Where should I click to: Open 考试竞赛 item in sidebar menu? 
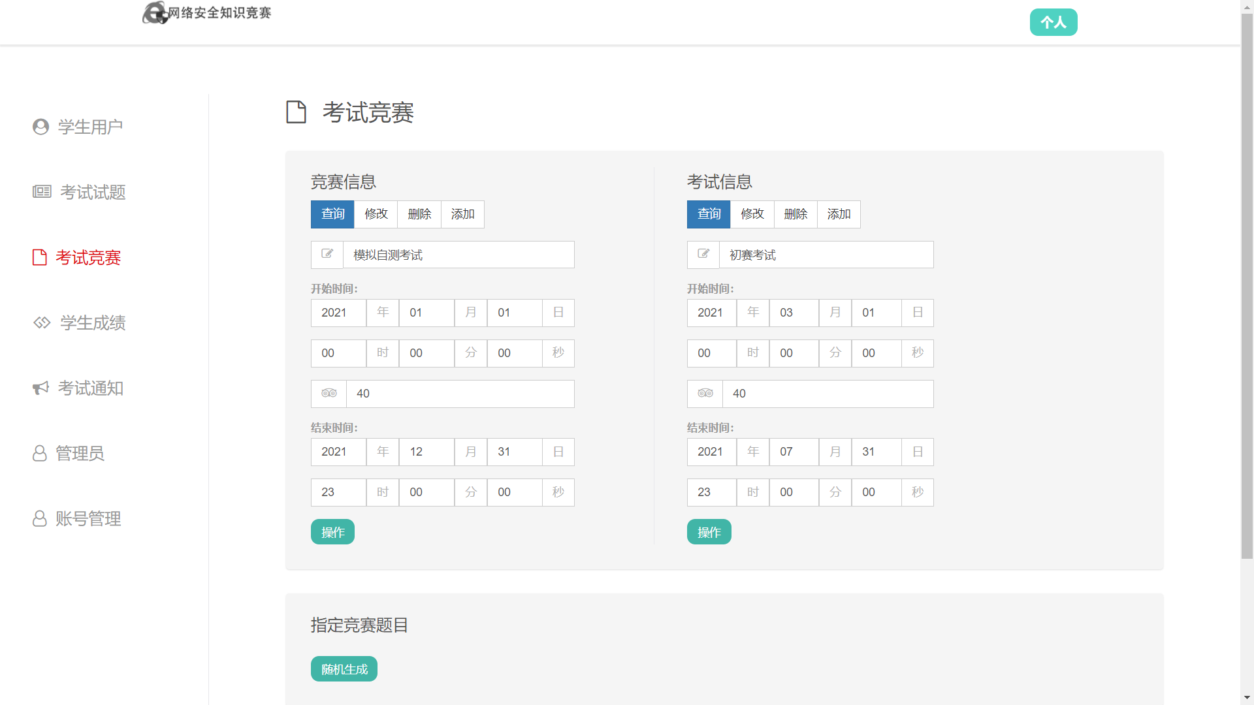[88, 257]
